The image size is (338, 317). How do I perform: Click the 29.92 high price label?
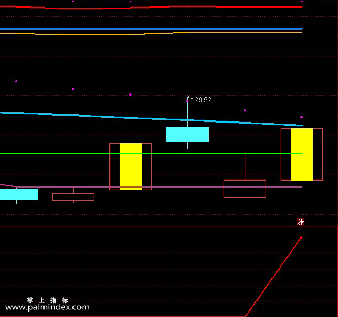(x=203, y=100)
